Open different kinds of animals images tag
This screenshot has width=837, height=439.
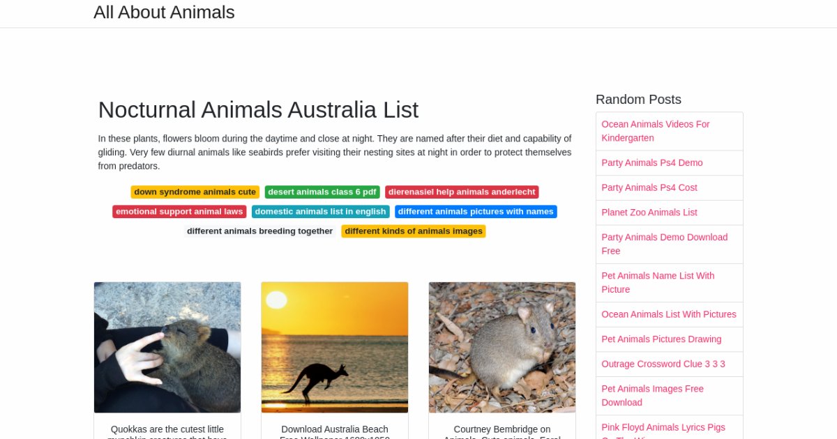click(x=414, y=231)
